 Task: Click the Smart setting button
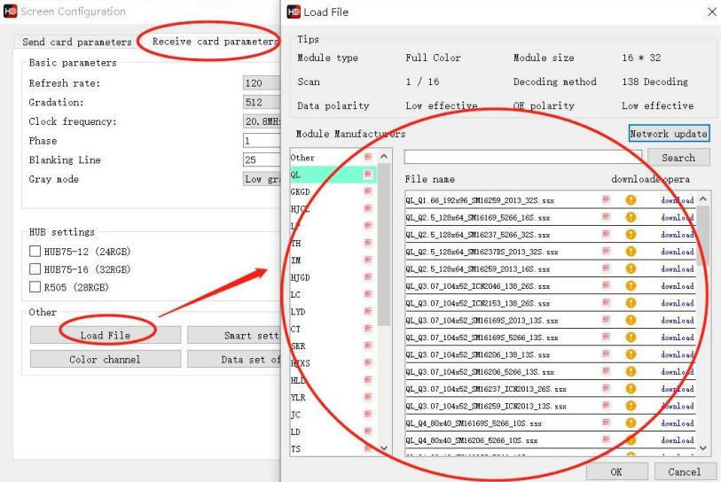pos(233,335)
